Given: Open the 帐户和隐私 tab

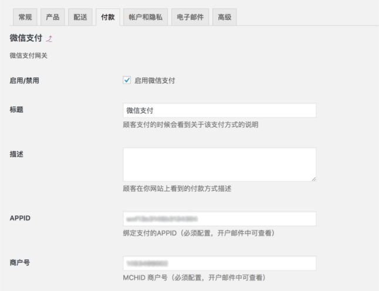Looking at the screenshot, I should pyautogui.click(x=145, y=17).
